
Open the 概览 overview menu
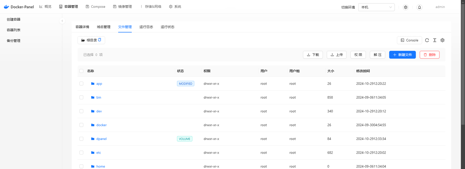(x=45, y=7)
